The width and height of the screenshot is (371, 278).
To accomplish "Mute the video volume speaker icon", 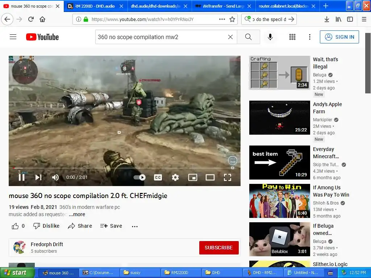I will [55, 177].
